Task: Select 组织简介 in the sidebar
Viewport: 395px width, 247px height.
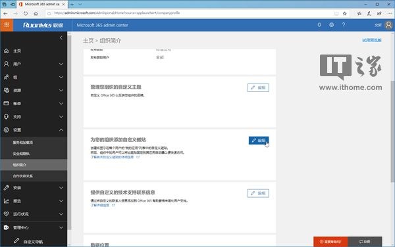Action: 34,165
